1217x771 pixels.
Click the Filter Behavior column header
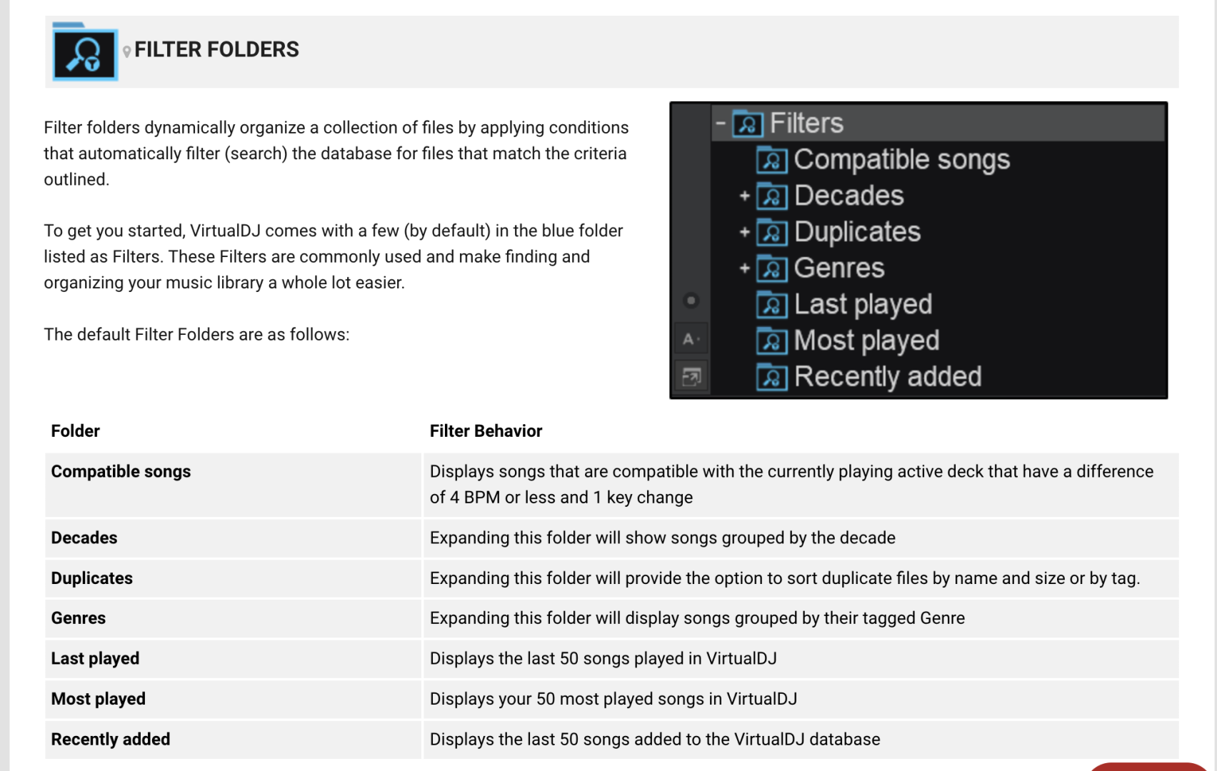click(x=486, y=431)
